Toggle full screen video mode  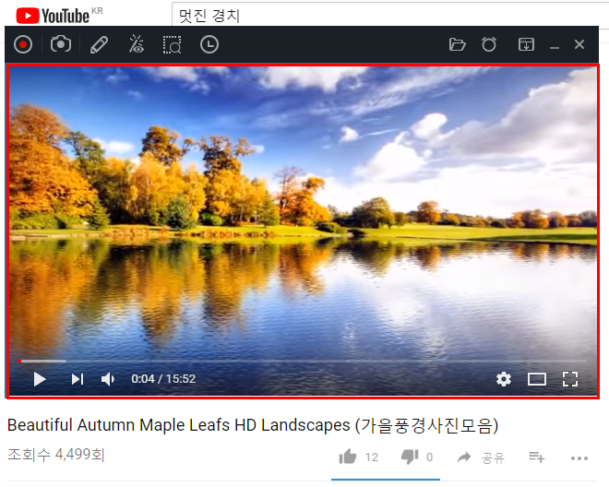tap(570, 379)
